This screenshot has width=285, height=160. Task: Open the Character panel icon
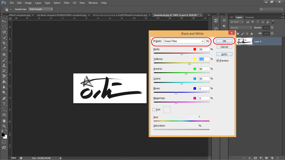coord(224,20)
